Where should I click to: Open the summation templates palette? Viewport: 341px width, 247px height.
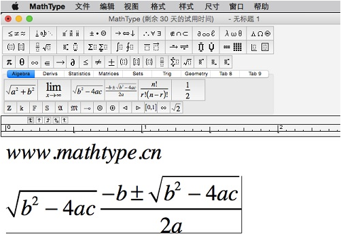point(97,47)
